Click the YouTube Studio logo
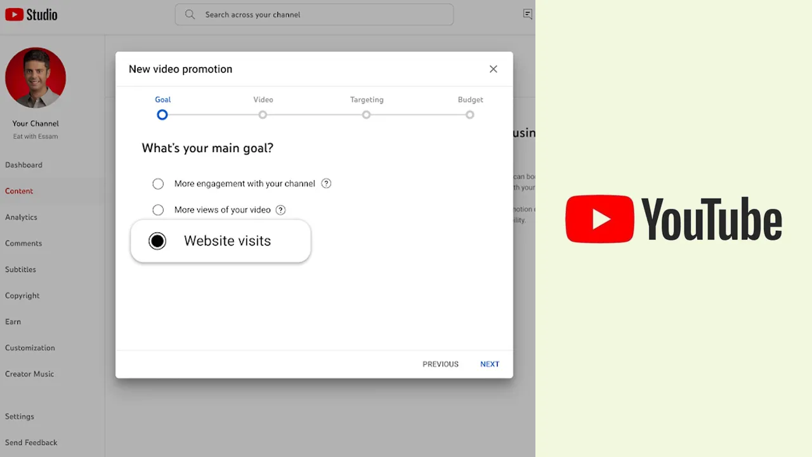The height and width of the screenshot is (457, 812). [31, 14]
